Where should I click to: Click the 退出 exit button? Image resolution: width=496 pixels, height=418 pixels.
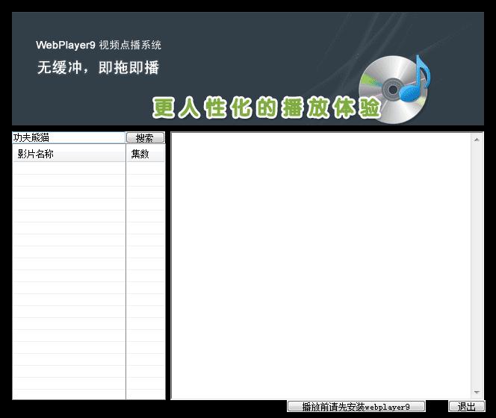click(467, 406)
